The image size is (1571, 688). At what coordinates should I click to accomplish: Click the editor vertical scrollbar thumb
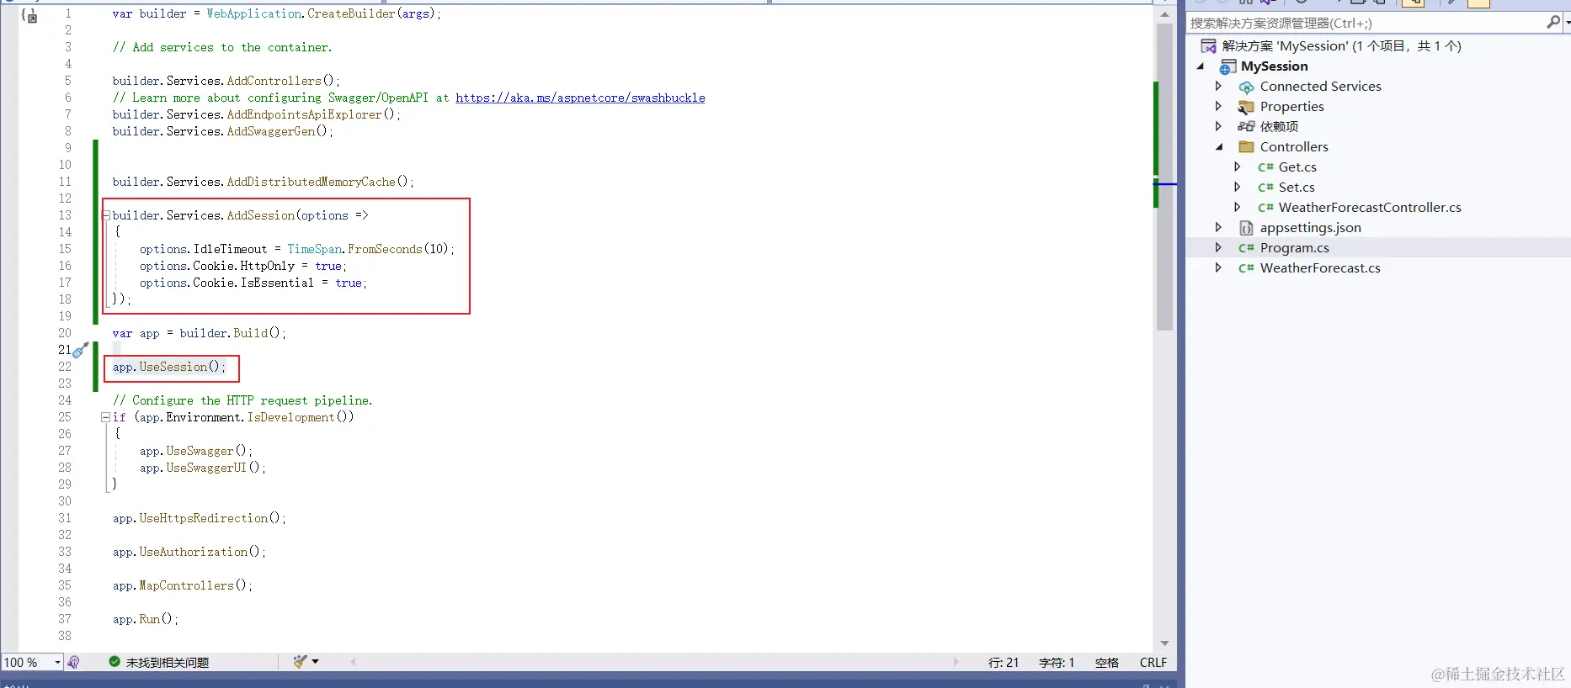point(1164,177)
